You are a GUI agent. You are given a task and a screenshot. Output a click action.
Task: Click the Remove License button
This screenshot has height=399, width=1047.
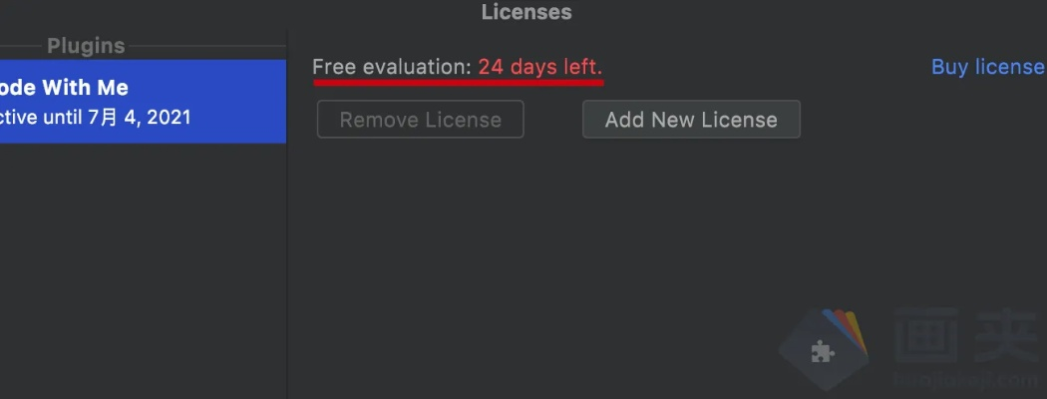point(421,120)
